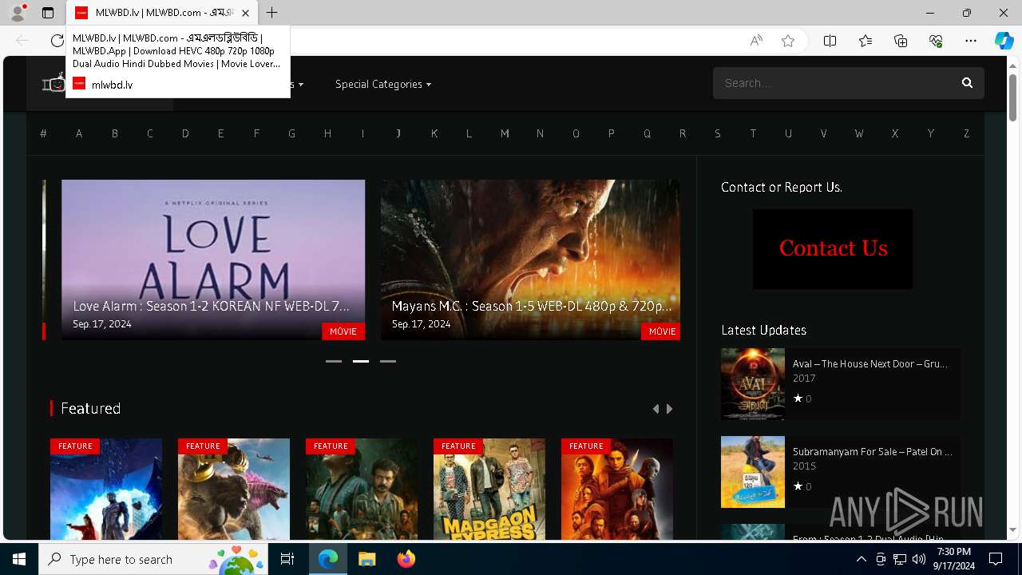Open the Godzilla Kong featured poster

(234, 489)
